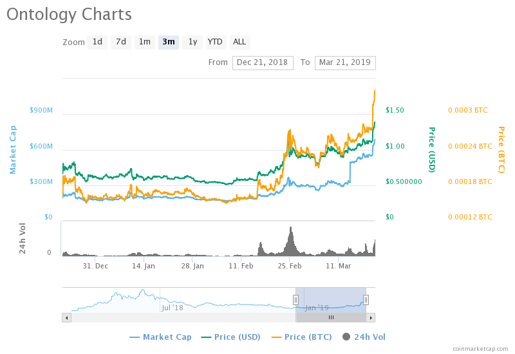The image size is (515, 354).
Task: Choose the 1y zoom option
Action: coord(192,42)
